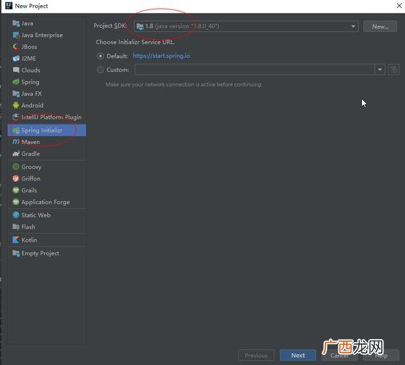
Task: Click the IntelliJ logo in title bar
Action: (x=9, y=6)
